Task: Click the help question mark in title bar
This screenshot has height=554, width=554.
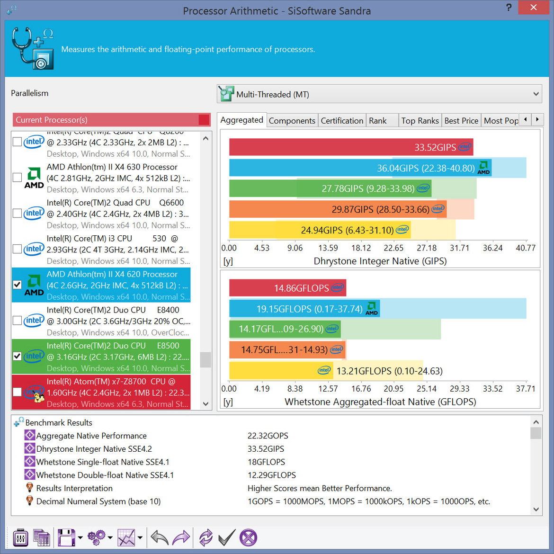Action: coord(509,8)
